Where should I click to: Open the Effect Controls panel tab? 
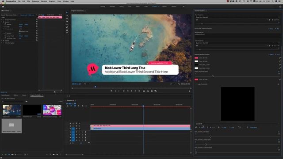click(5, 11)
